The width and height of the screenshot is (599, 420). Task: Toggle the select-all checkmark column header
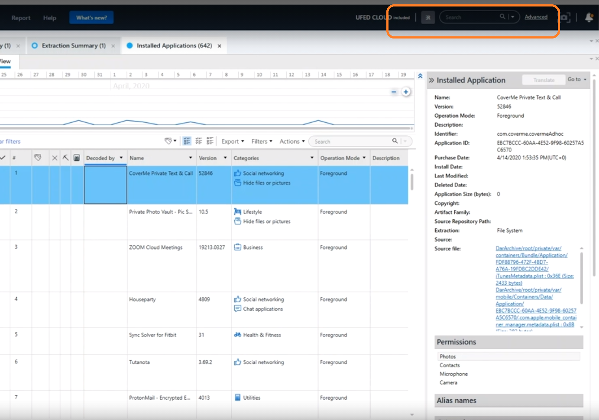click(x=3, y=157)
